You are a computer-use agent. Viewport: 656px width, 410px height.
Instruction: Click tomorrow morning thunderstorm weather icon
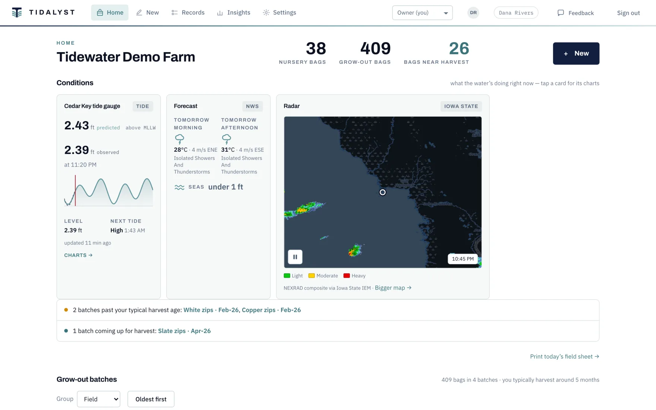point(180,139)
